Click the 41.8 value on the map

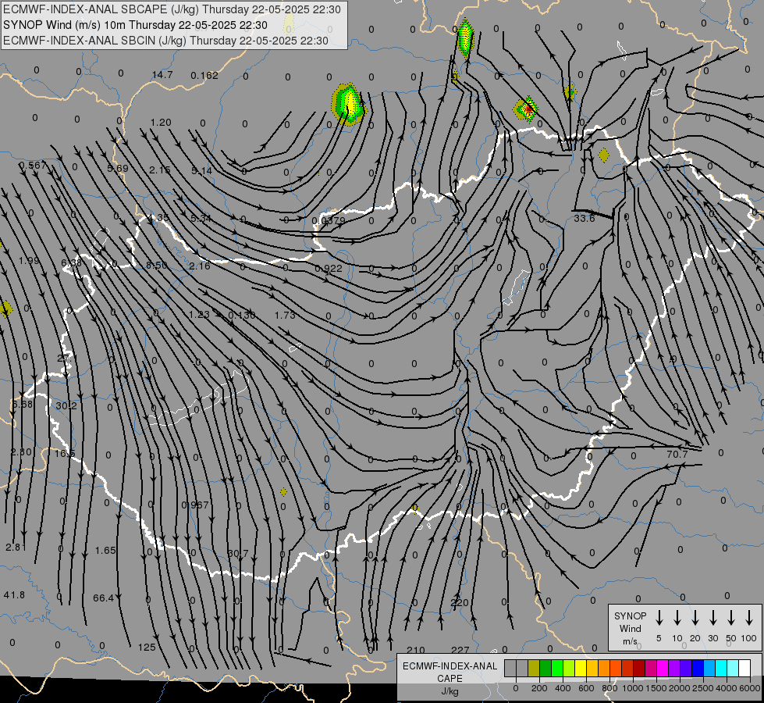pyautogui.click(x=14, y=594)
